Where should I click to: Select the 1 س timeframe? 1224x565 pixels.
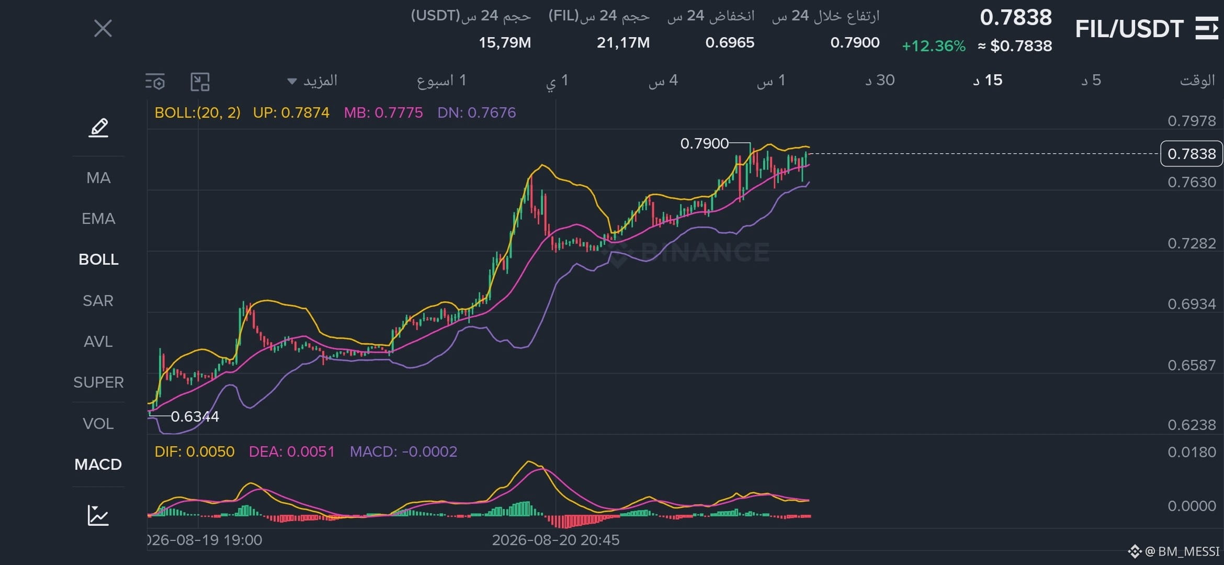[771, 81]
